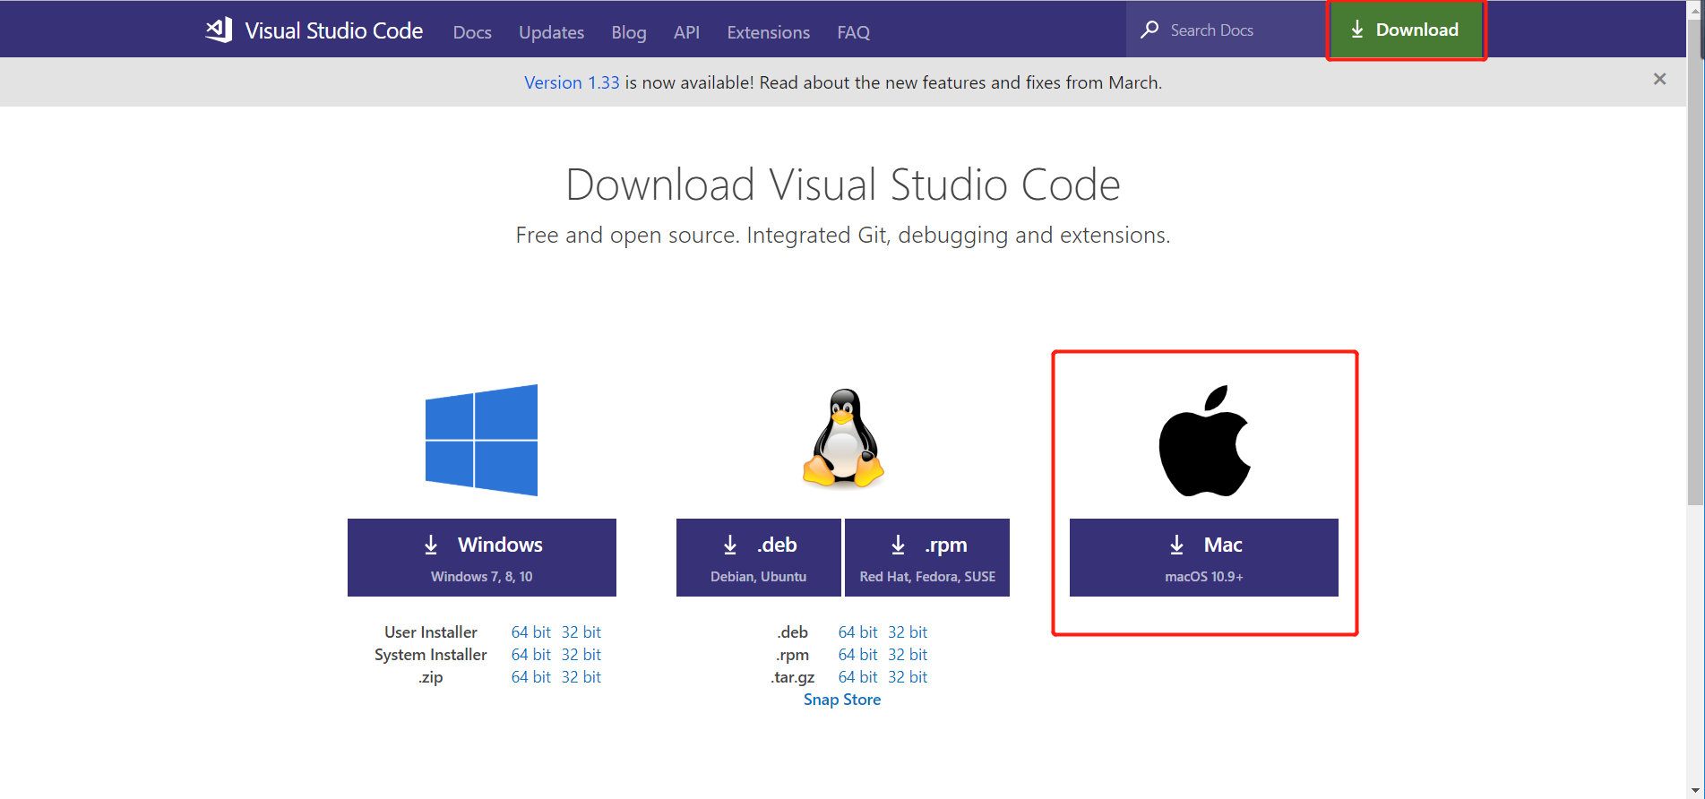Click the page vertical scrollbar thumb
Image resolution: width=1705 pixels, height=799 pixels.
coord(1695,262)
